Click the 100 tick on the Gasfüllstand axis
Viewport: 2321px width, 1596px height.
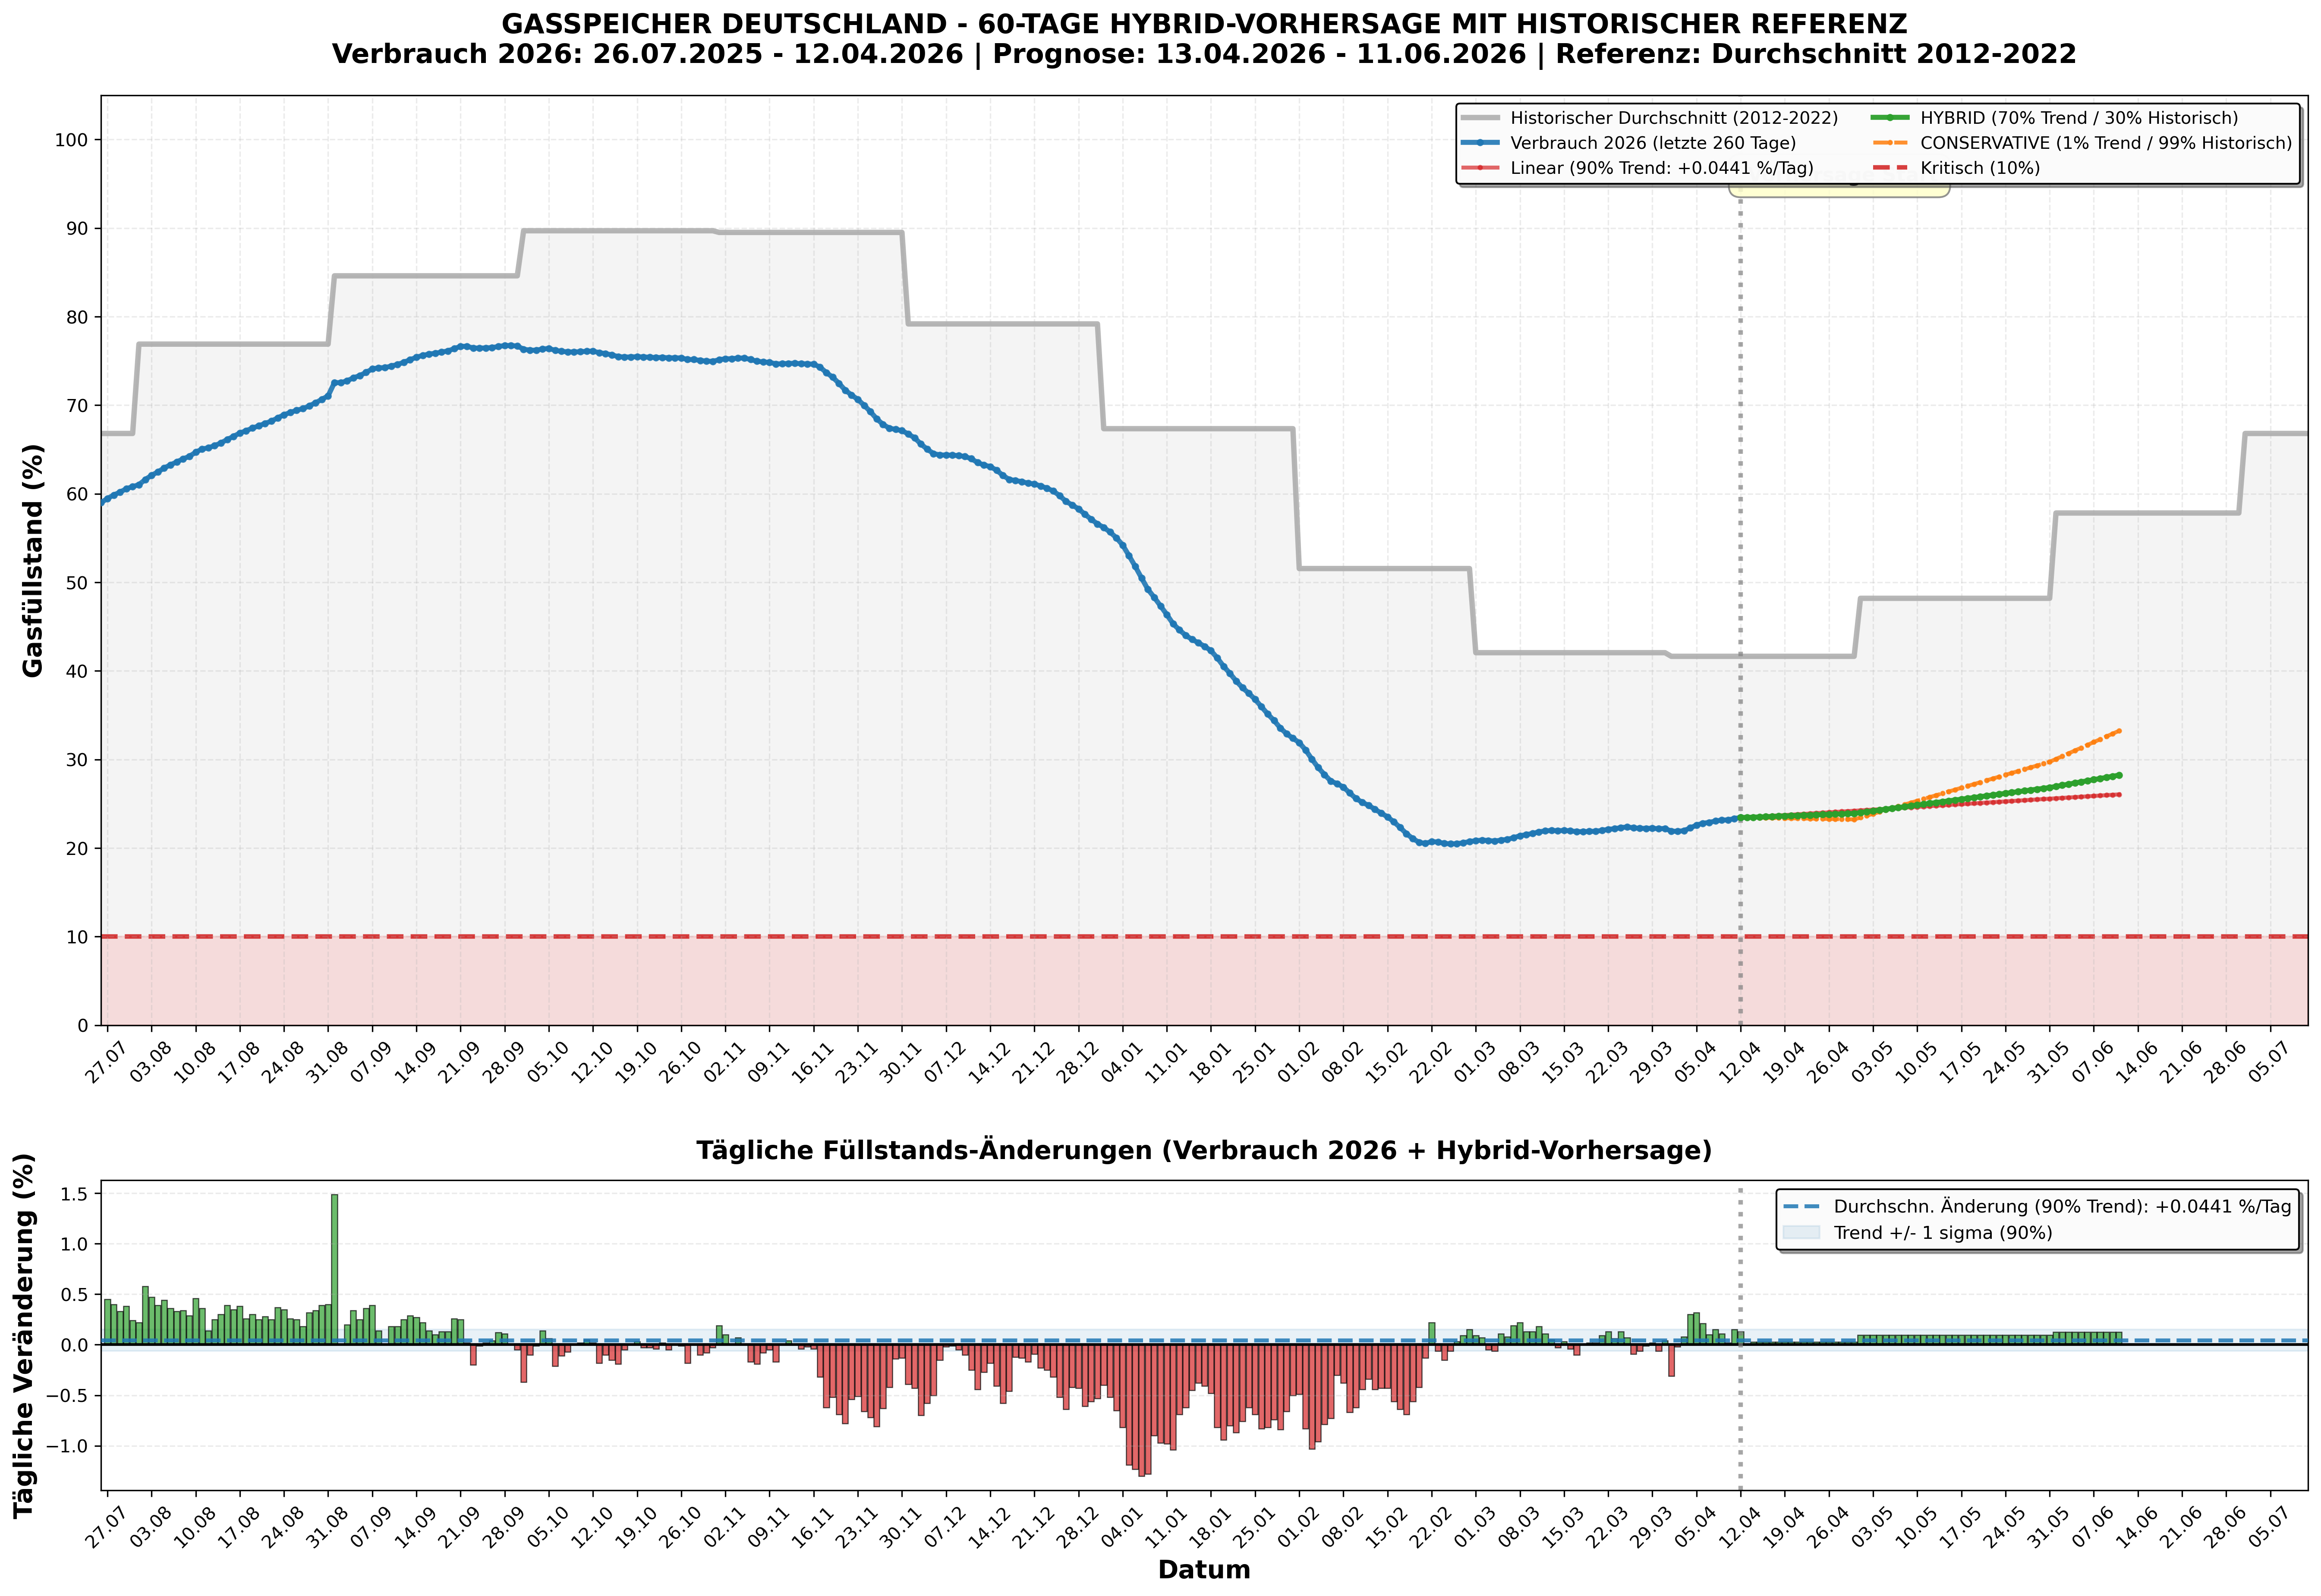pyautogui.click(x=71, y=140)
